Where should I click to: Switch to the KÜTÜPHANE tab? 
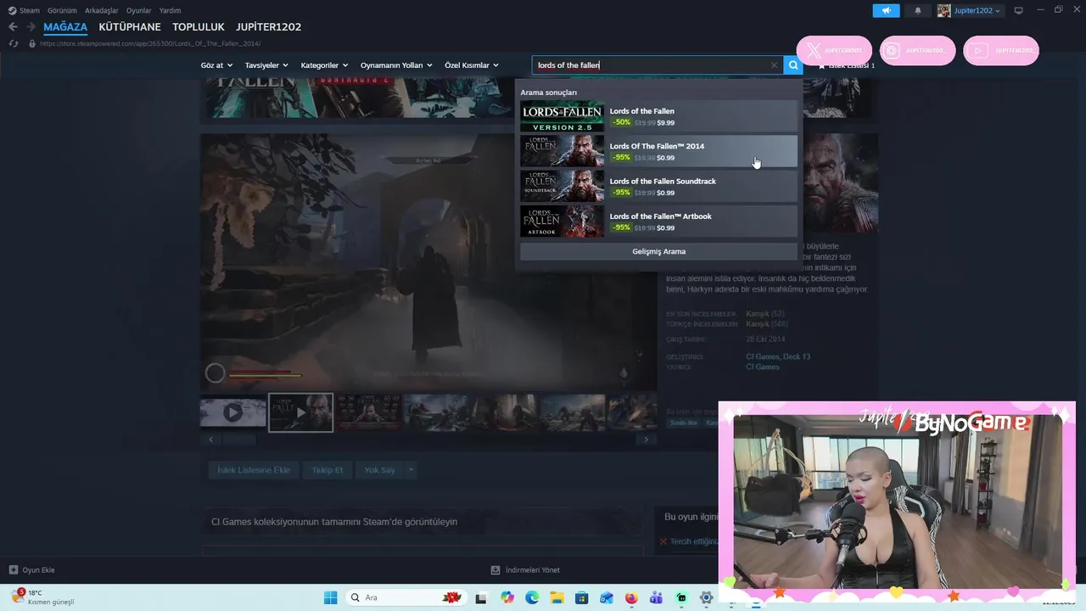pyautogui.click(x=130, y=27)
